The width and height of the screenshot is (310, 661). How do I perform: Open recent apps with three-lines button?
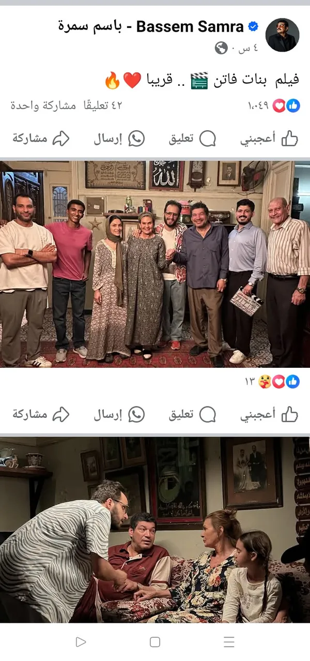click(229, 642)
